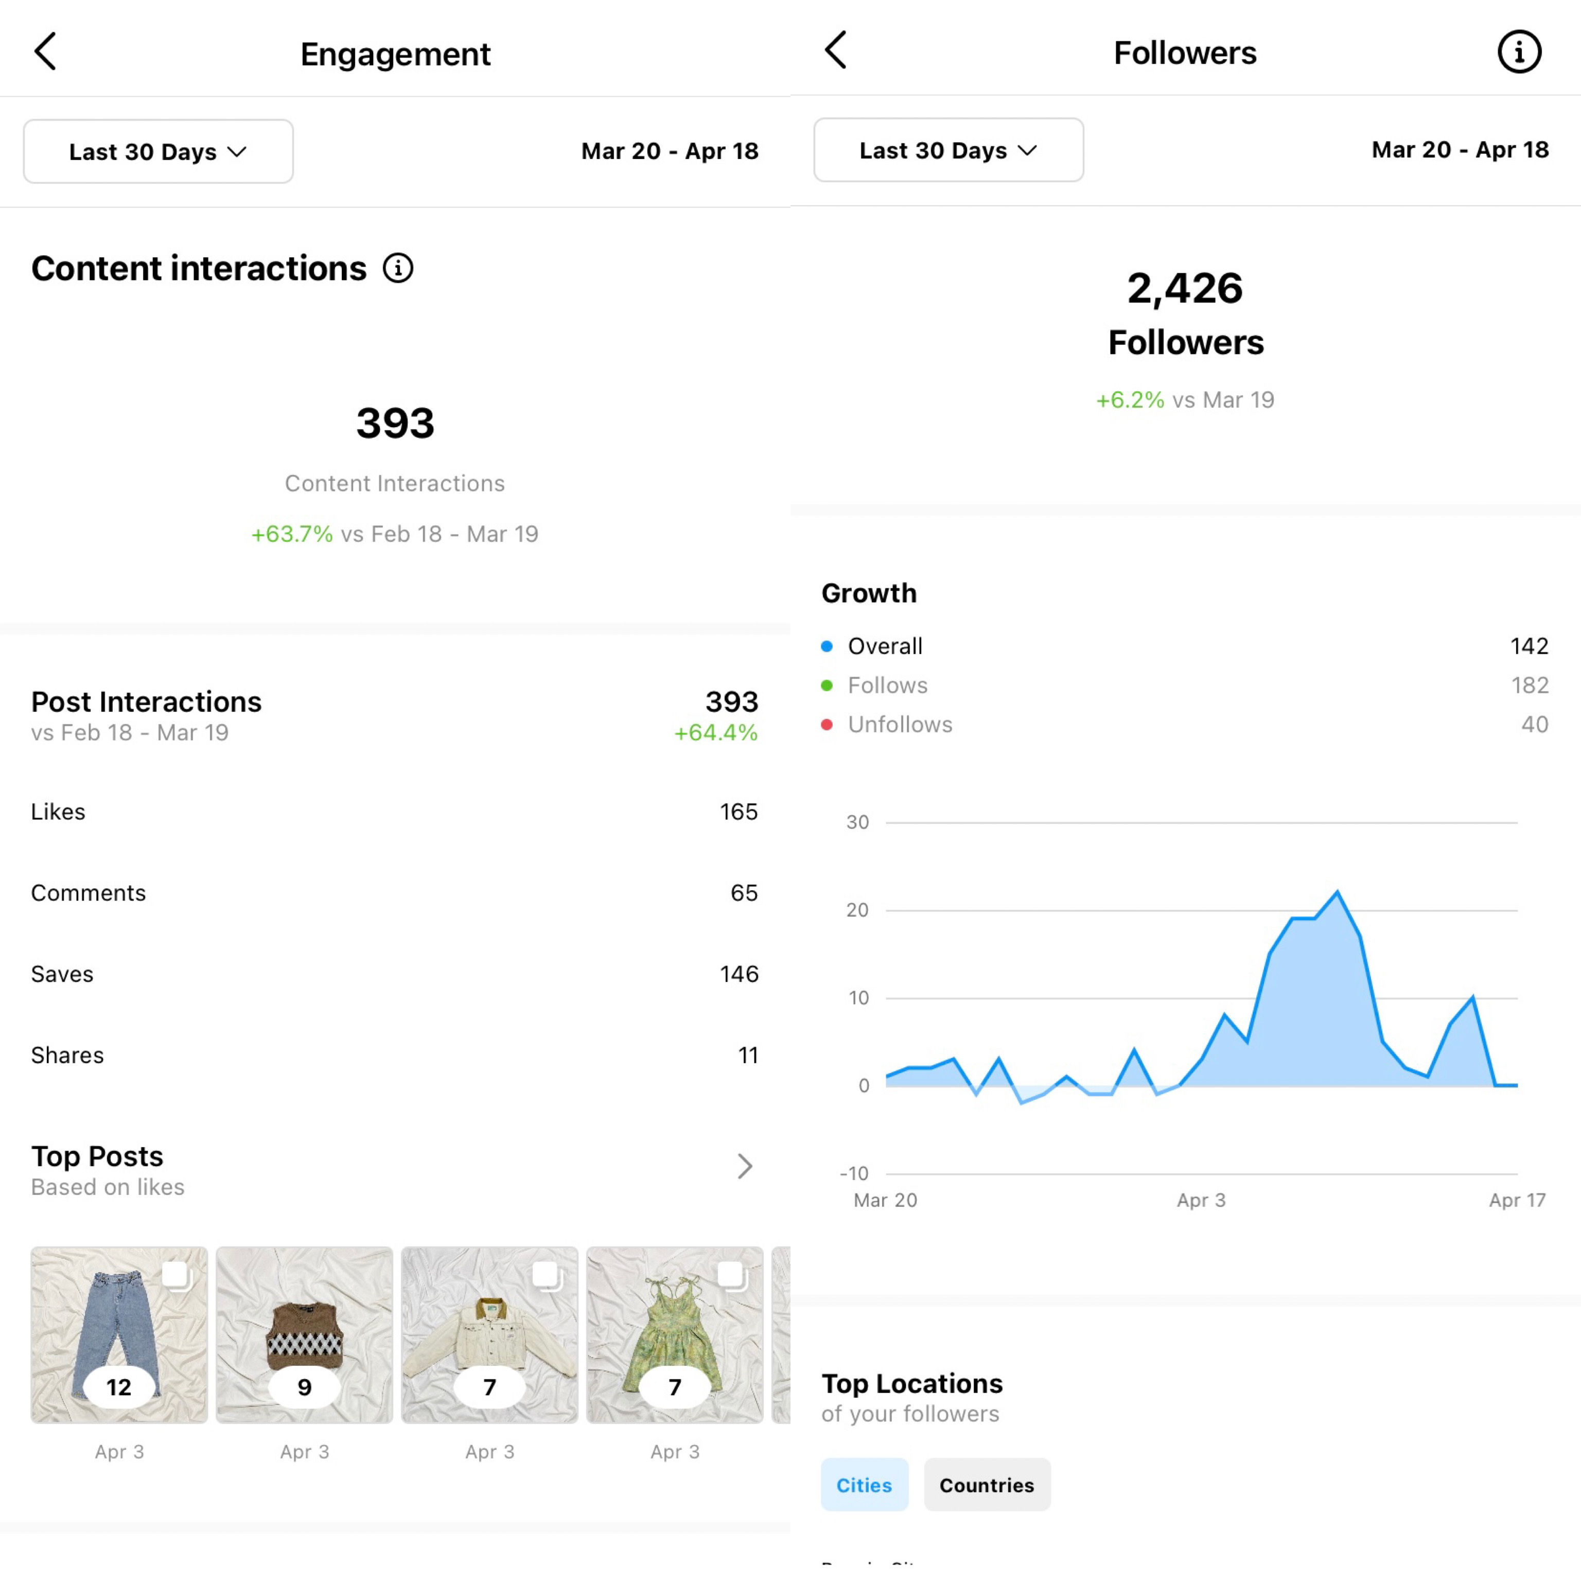
Task: Toggle the Follows growth series
Action: 887,686
